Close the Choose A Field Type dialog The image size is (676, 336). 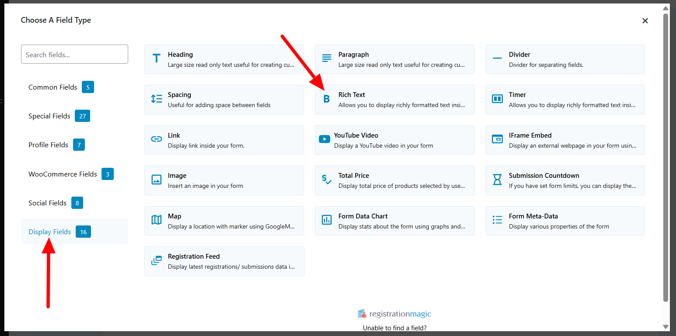coord(645,21)
